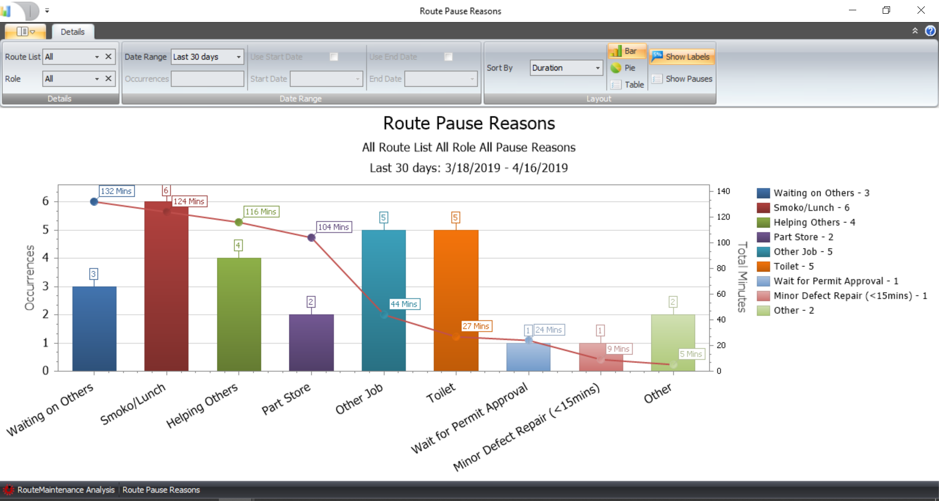Open quick access toolbar customize arrow

[x=47, y=10]
